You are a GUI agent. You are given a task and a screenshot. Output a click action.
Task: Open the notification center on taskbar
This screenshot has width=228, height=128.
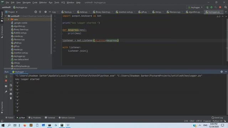click(222, 125)
